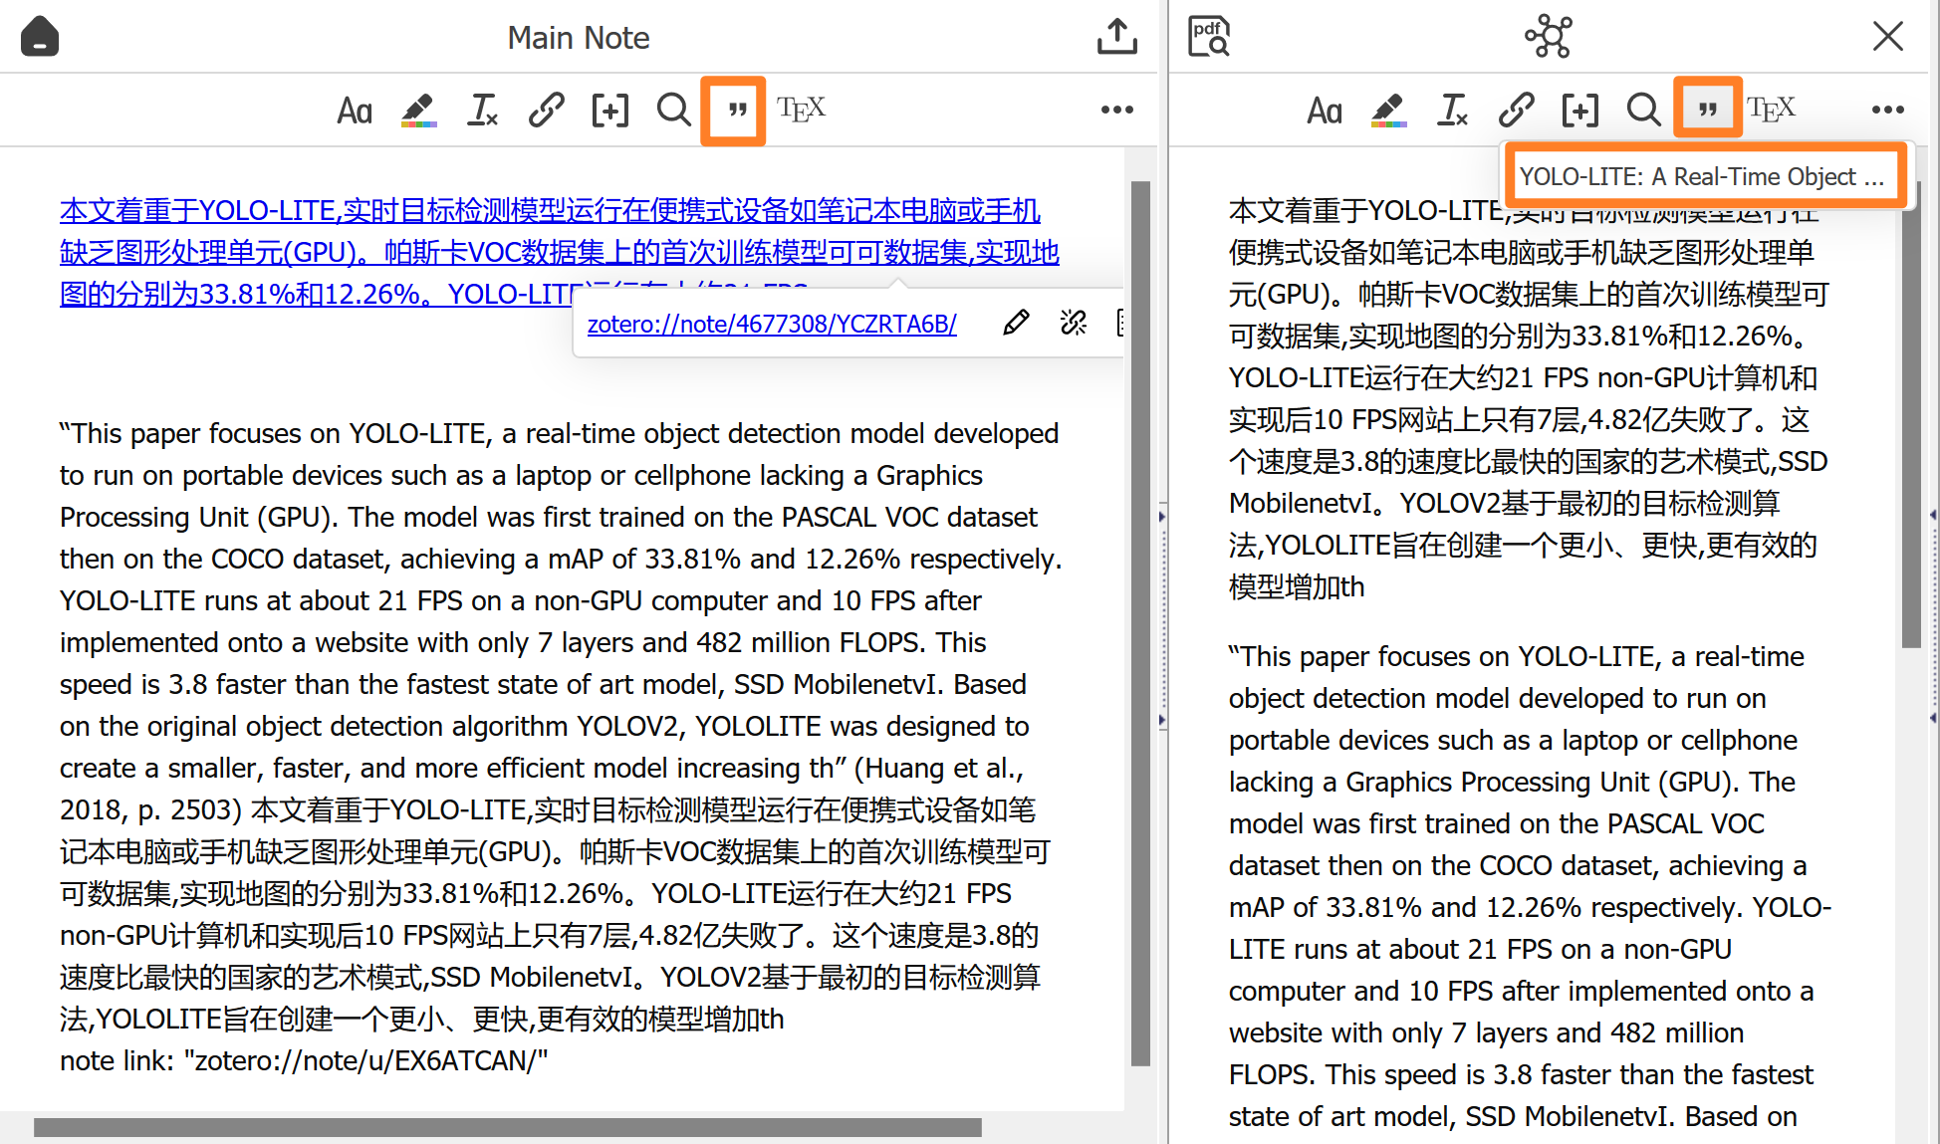
Task: Select the YOLO-LITE citation popup entry
Action: pyautogui.click(x=1705, y=175)
